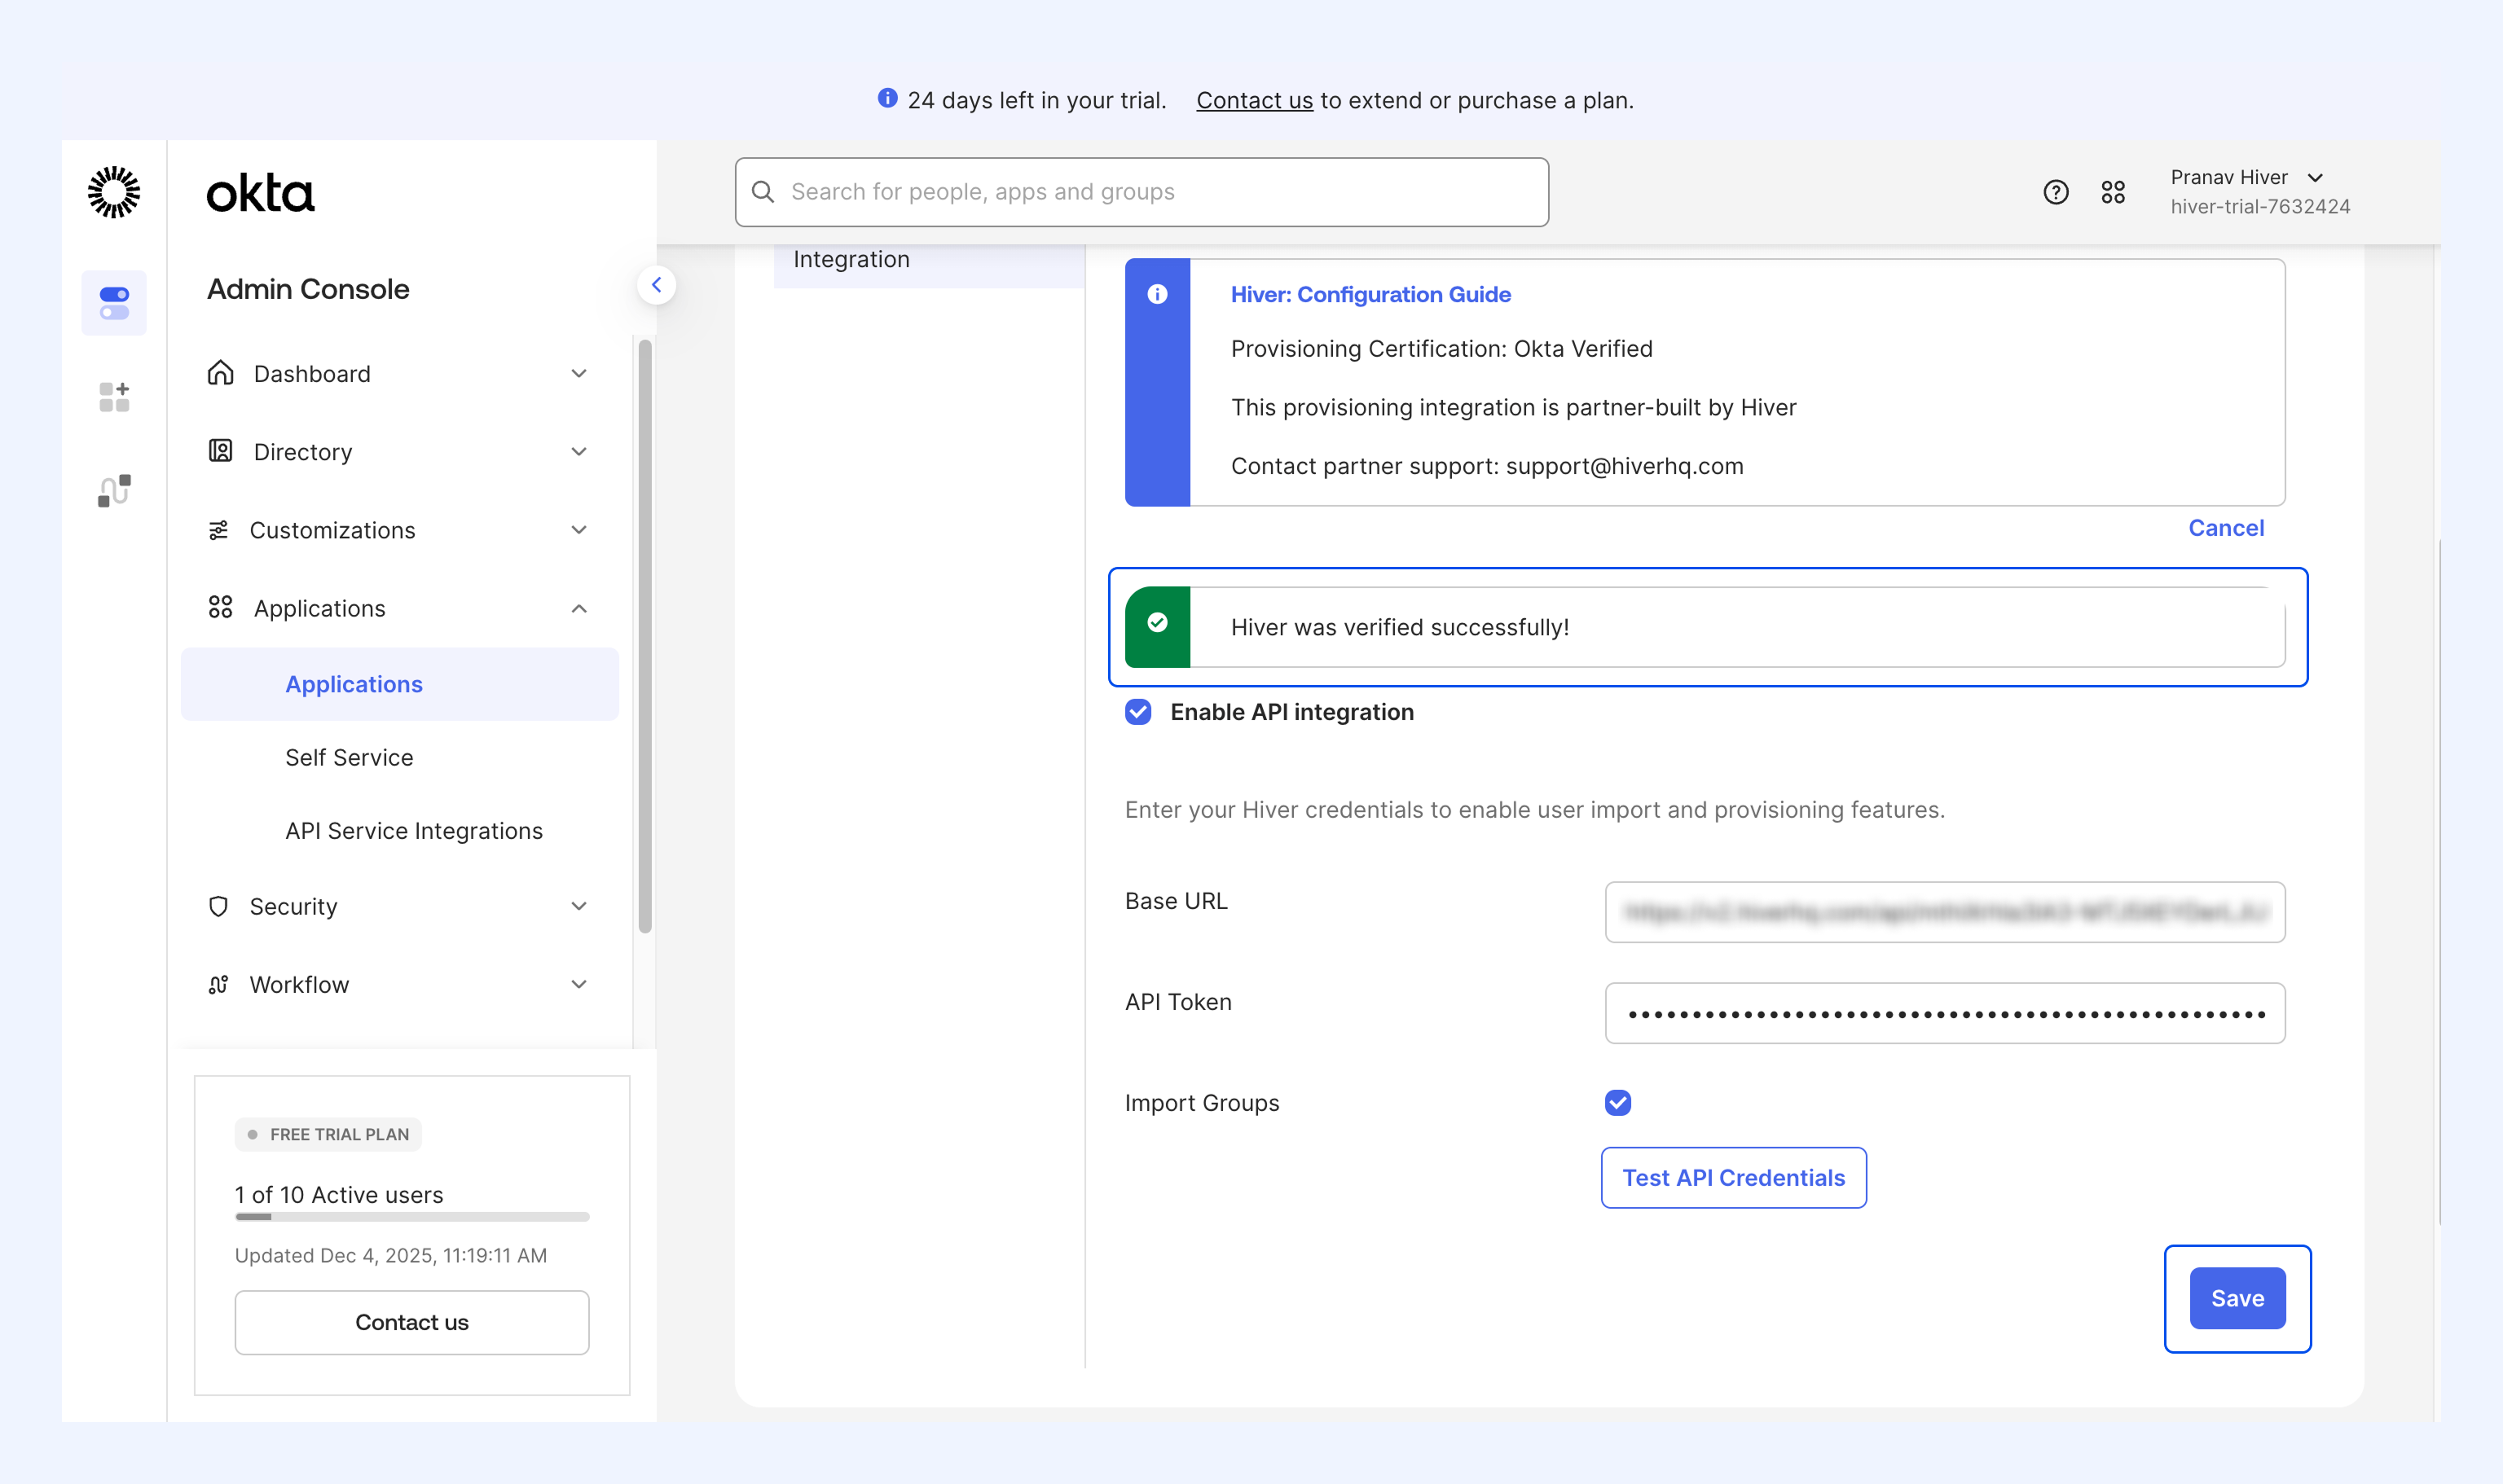Open the Hiver: Configuration Guide link
Viewport: 2503px width, 1484px height.
(1370, 294)
